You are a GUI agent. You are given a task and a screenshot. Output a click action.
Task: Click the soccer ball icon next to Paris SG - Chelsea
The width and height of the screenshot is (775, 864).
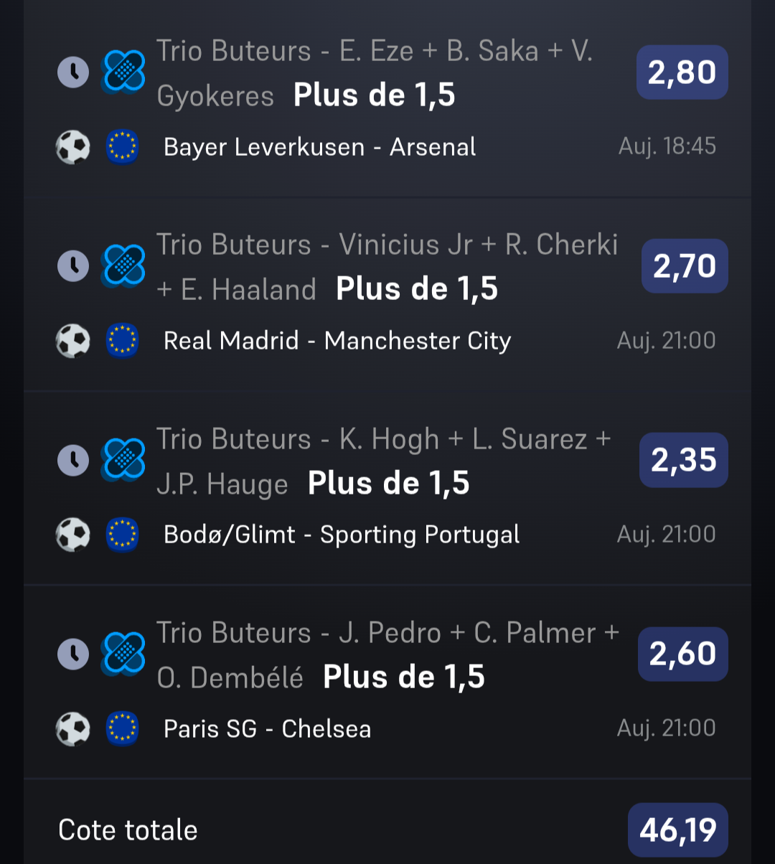(x=73, y=729)
